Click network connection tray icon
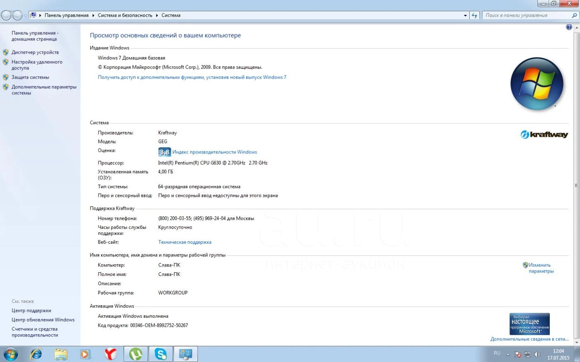 click(x=527, y=355)
